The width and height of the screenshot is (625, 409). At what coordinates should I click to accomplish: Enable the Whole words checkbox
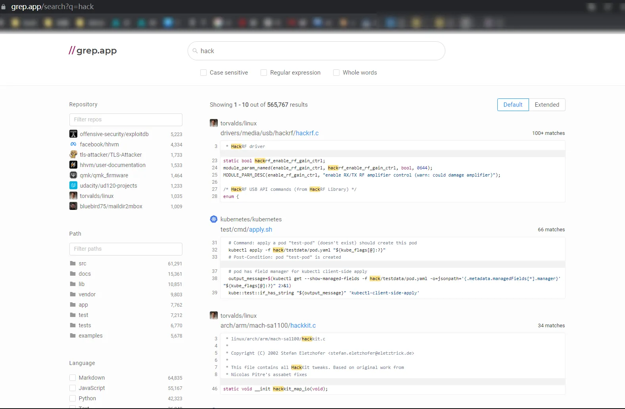(x=336, y=73)
